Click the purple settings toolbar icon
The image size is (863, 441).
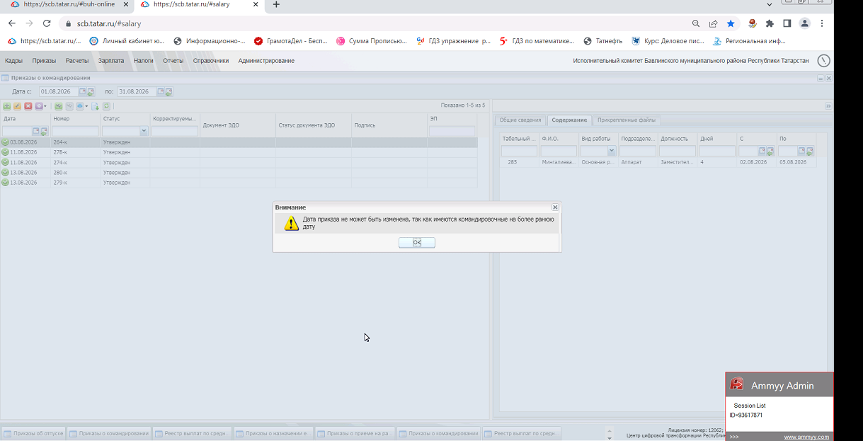tap(39, 106)
